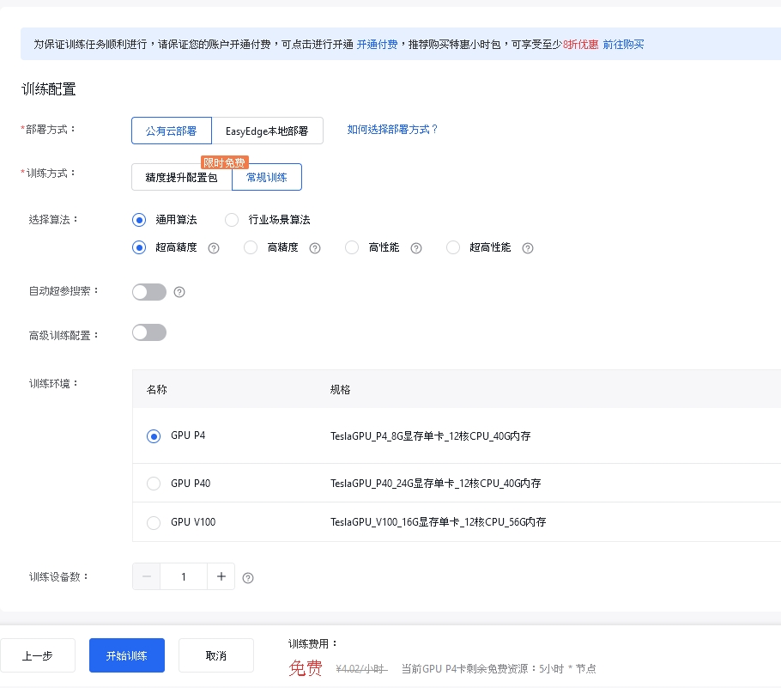Select 通用算法 radio button
This screenshot has height=688, width=781.
(139, 220)
